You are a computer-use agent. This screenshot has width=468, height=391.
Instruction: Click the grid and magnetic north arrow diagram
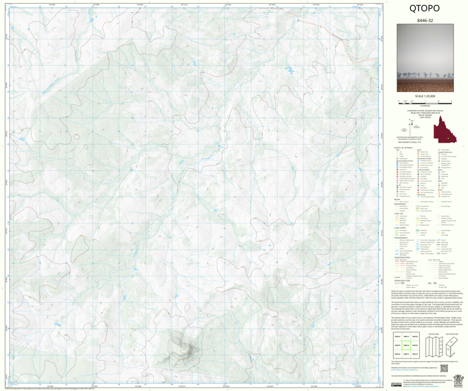411,127
